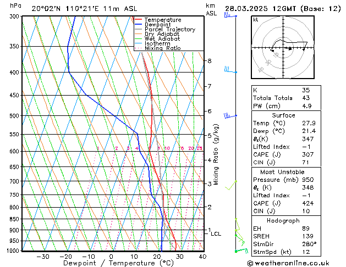Click the Most Unstable section heading

pos(282,172)
